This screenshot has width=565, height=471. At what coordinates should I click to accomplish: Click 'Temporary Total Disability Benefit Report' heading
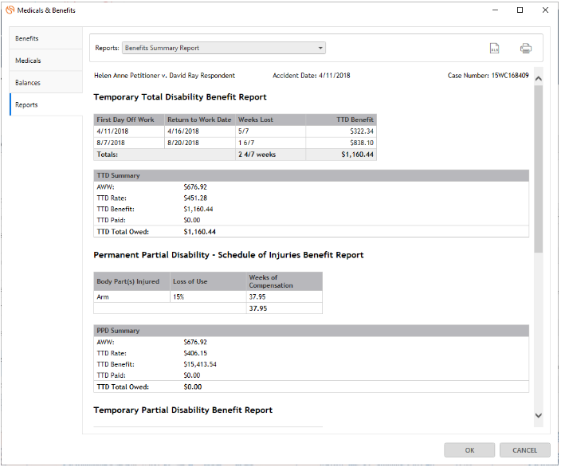click(x=180, y=97)
